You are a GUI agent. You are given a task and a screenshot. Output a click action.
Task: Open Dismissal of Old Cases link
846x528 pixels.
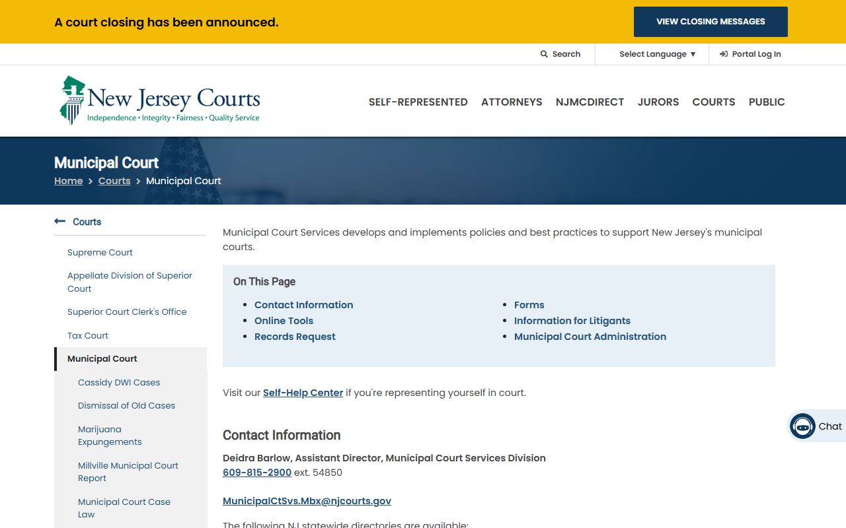126,405
